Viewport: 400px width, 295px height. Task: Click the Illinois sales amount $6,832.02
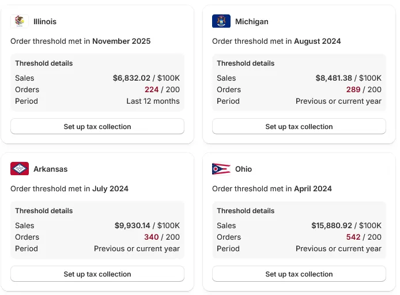(x=131, y=78)
